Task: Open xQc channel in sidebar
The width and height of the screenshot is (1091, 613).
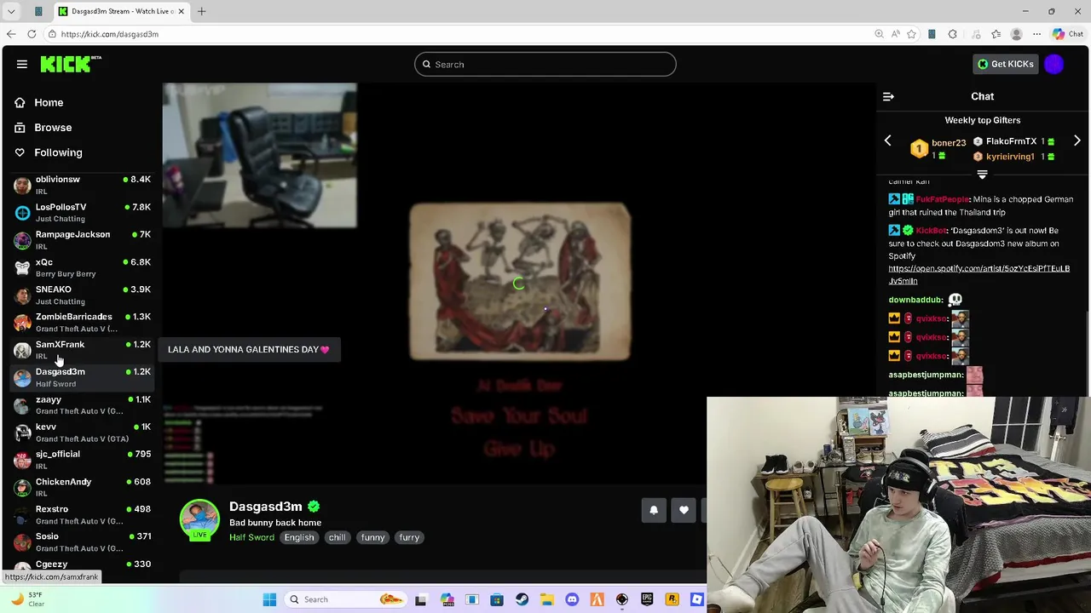Action: point(82,267)
